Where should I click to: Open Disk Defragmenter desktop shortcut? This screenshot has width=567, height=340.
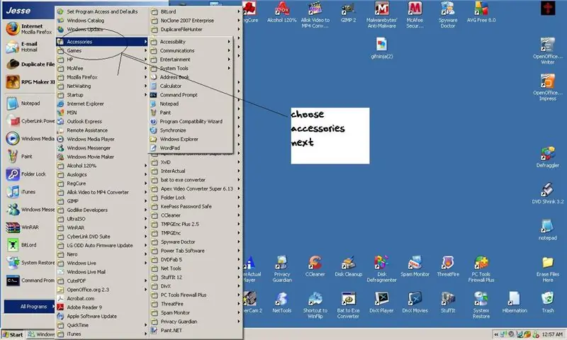[381, 269]
